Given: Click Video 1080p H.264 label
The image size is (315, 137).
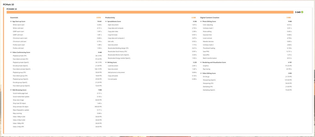Looking at the screenshot, I should coord(19,117).
